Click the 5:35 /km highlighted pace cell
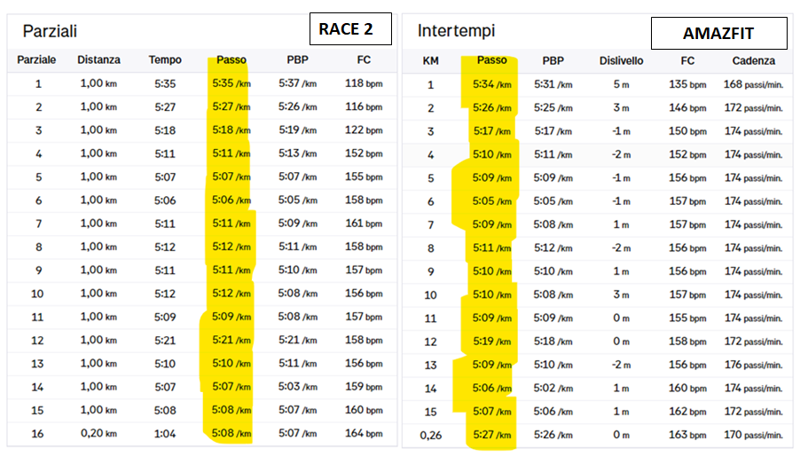The height and width of the screenshot is (456, 800). click(x=231, y=83)
